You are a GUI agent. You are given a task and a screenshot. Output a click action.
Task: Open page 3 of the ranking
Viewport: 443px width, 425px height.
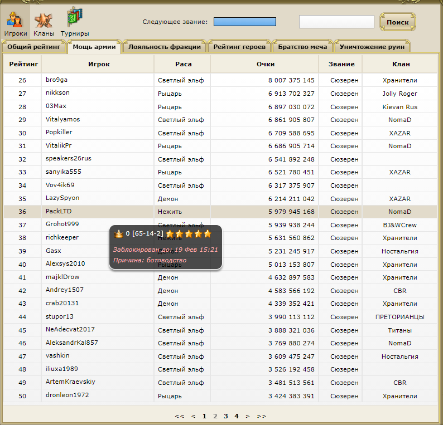click(226, 416)
